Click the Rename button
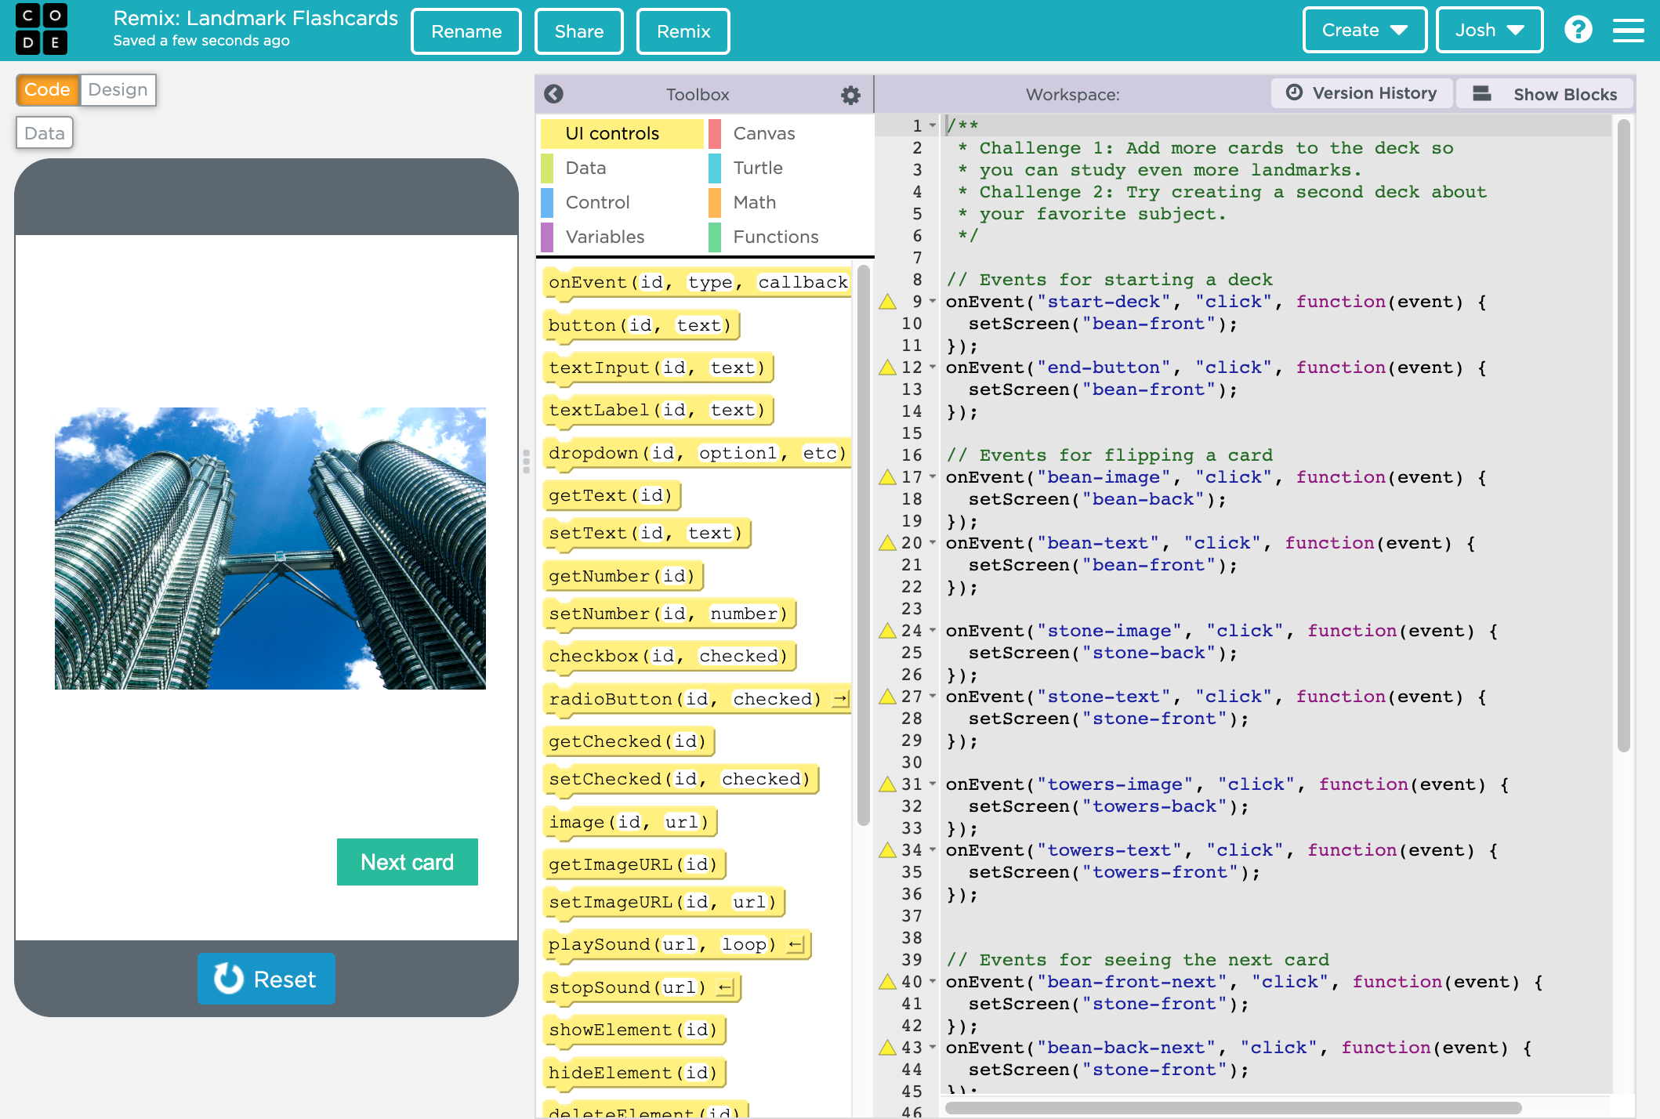The width and height of the screenshot is (1660, 1119). 467,30
